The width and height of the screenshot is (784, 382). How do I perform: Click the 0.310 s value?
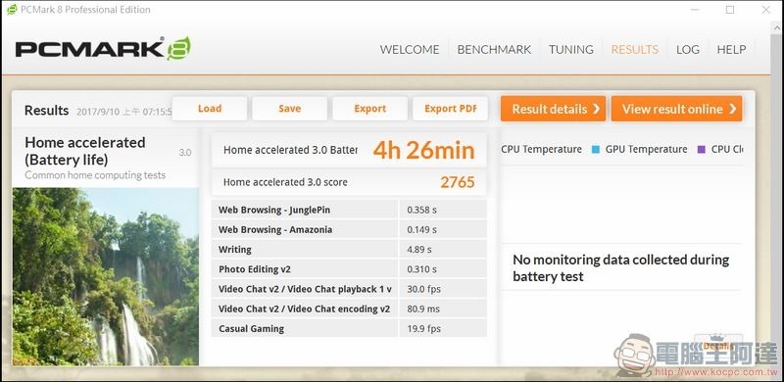(422, 269)
